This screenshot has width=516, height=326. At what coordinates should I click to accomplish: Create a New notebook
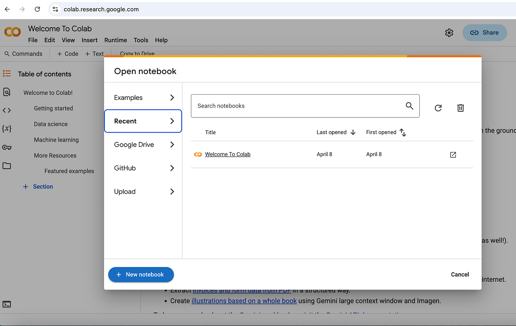pos(141,274)
